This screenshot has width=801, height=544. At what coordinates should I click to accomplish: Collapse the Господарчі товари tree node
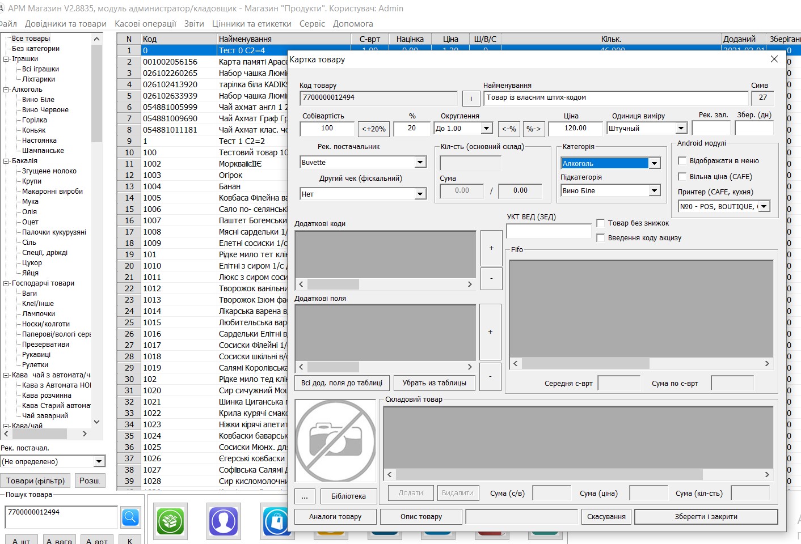click(6, 283)
